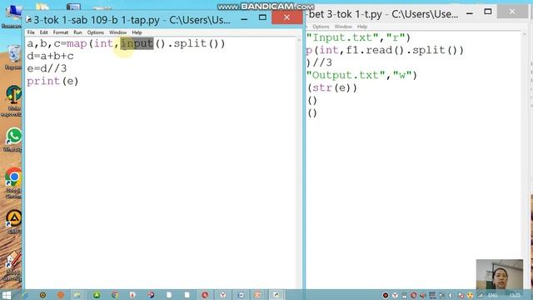Click the line d=a+b+c in the editor

pyautogui.click(x=50, y=56)
